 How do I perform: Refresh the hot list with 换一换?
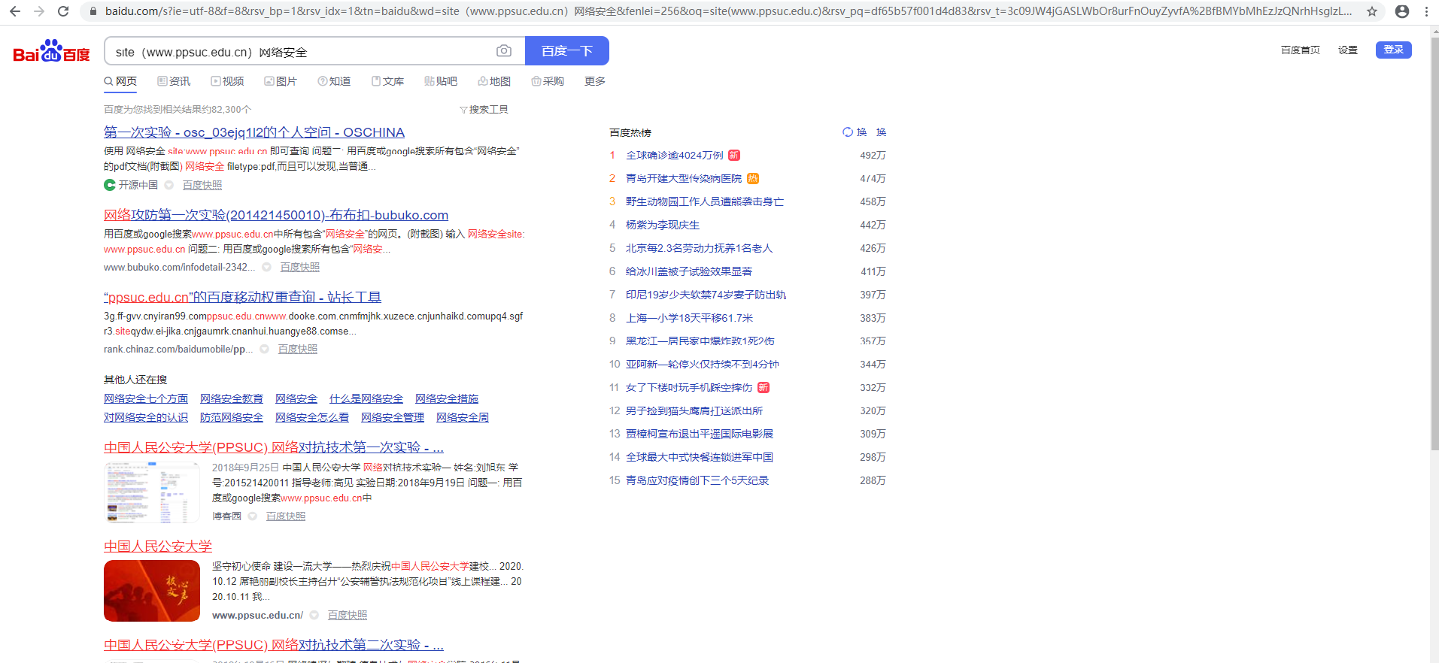pyautogui.click(x=864, y=132)
